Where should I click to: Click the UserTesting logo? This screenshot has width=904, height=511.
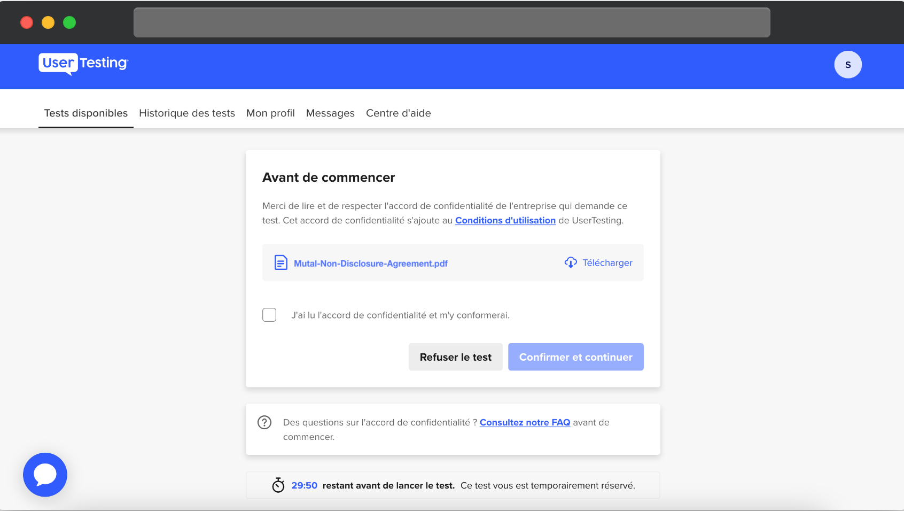pos(83,64)
